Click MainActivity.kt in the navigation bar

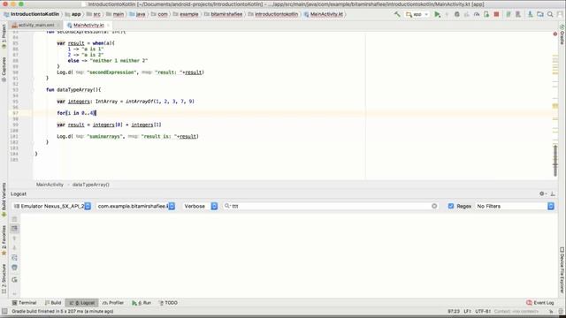[324, 14]
